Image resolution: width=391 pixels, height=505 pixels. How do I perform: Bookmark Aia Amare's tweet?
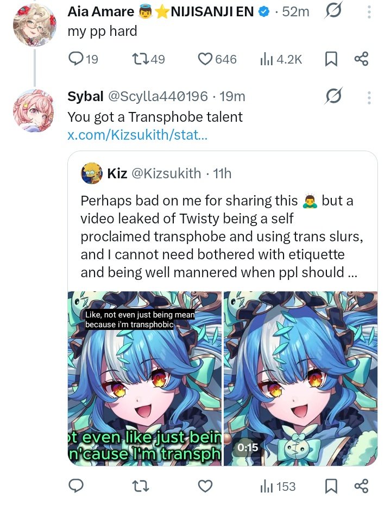(331, 59)
